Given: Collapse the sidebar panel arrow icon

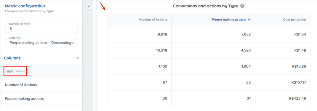Looking at the screenshot, I should pyautogui.click(x=89, y=6).
